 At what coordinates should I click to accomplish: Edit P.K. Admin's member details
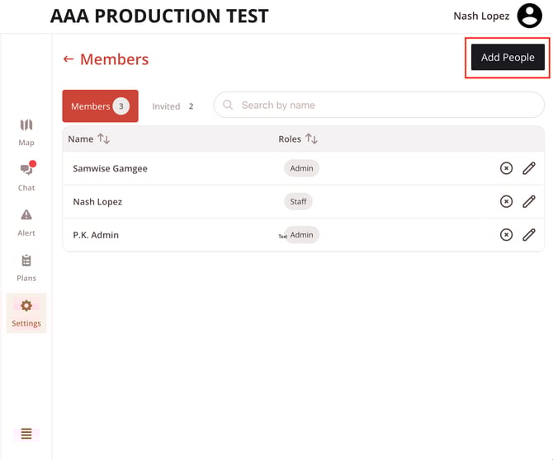pyautogui.click(x=529, y=234)
